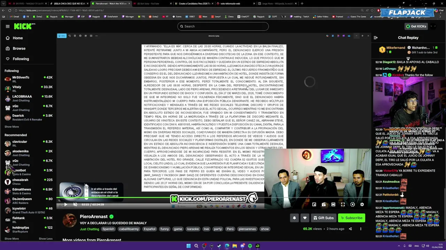Open the Editor Video bookmark

(x=321, y=17)
